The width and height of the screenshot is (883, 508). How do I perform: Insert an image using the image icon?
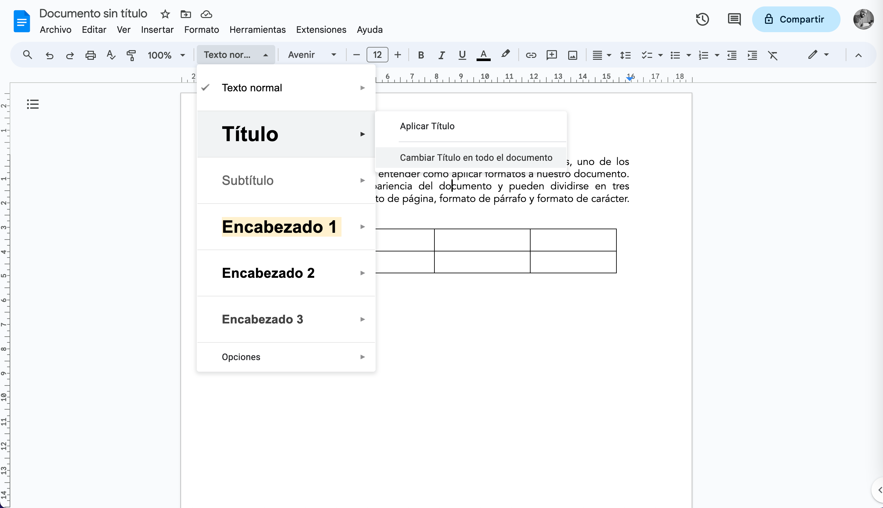572,55
